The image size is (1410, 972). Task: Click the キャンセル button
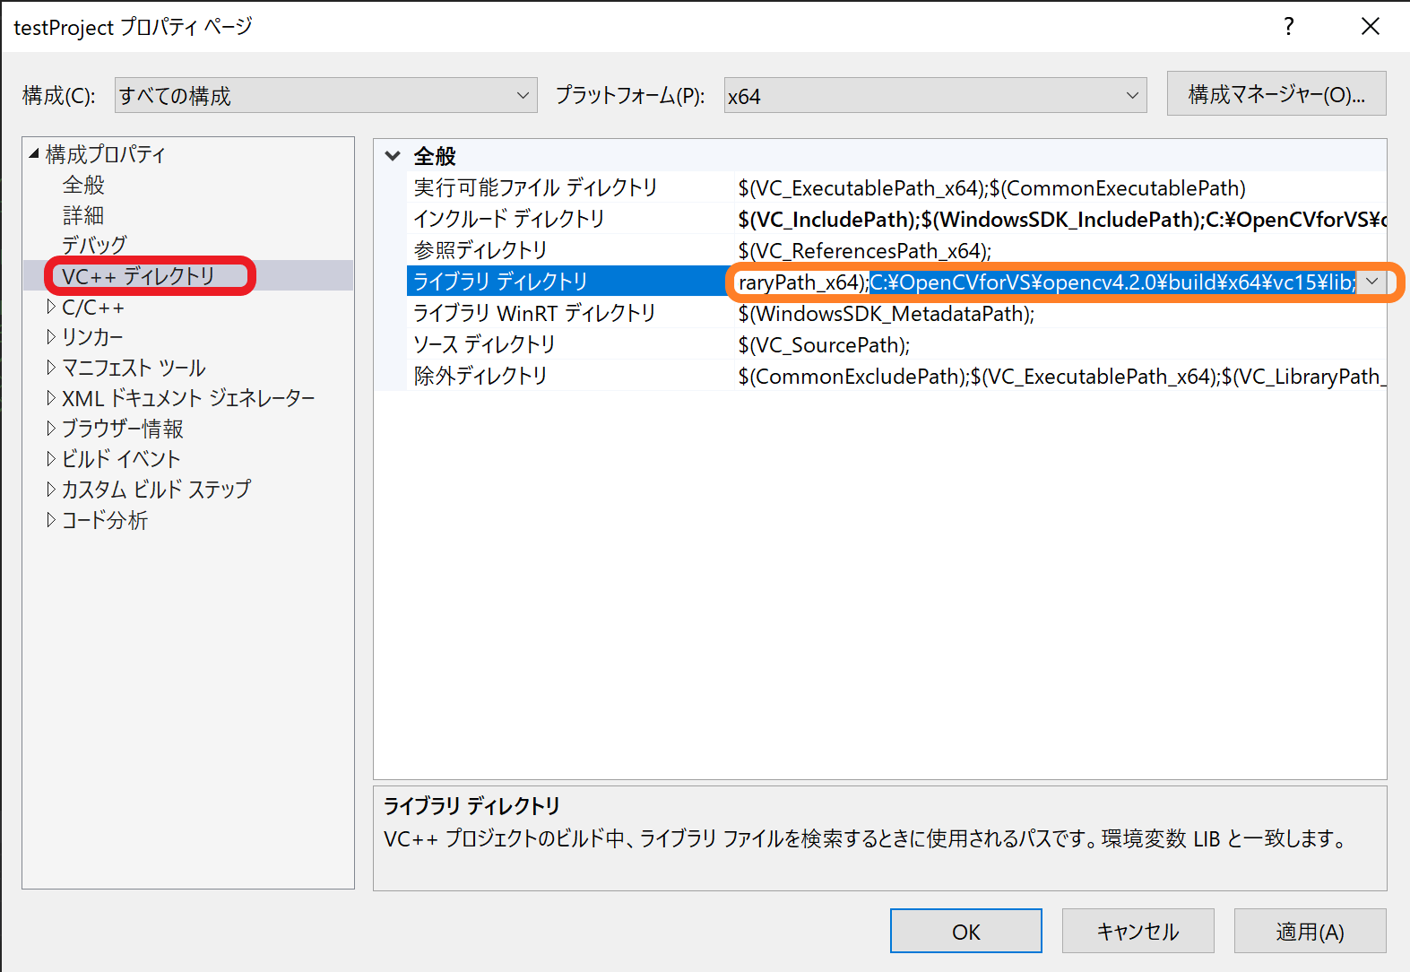pyautogui.click(x=1138, y=932)
